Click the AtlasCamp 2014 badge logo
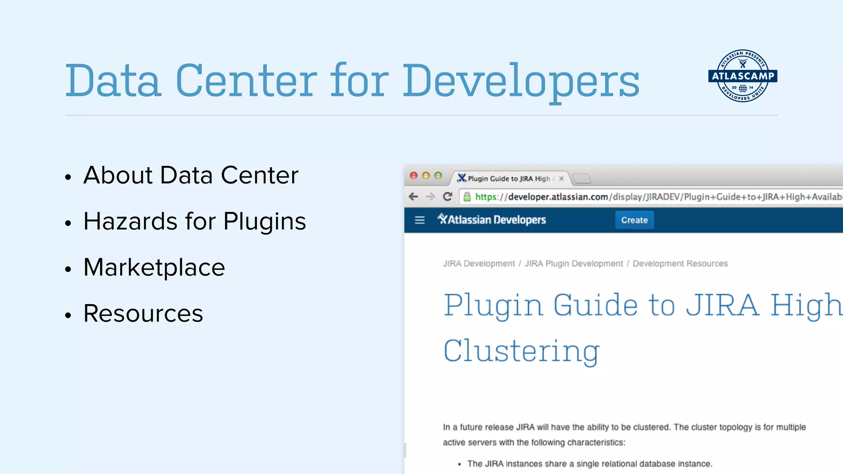The width and height of the screenshot is (843, 474). (x=743, y=76)
